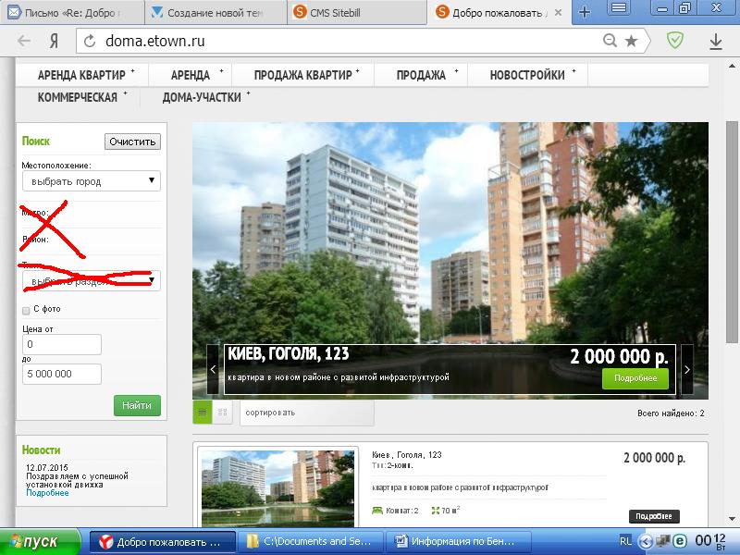Toggle the 'С фото' checkbox
This screenshot has width=740, height=555.
coord(26,311)
